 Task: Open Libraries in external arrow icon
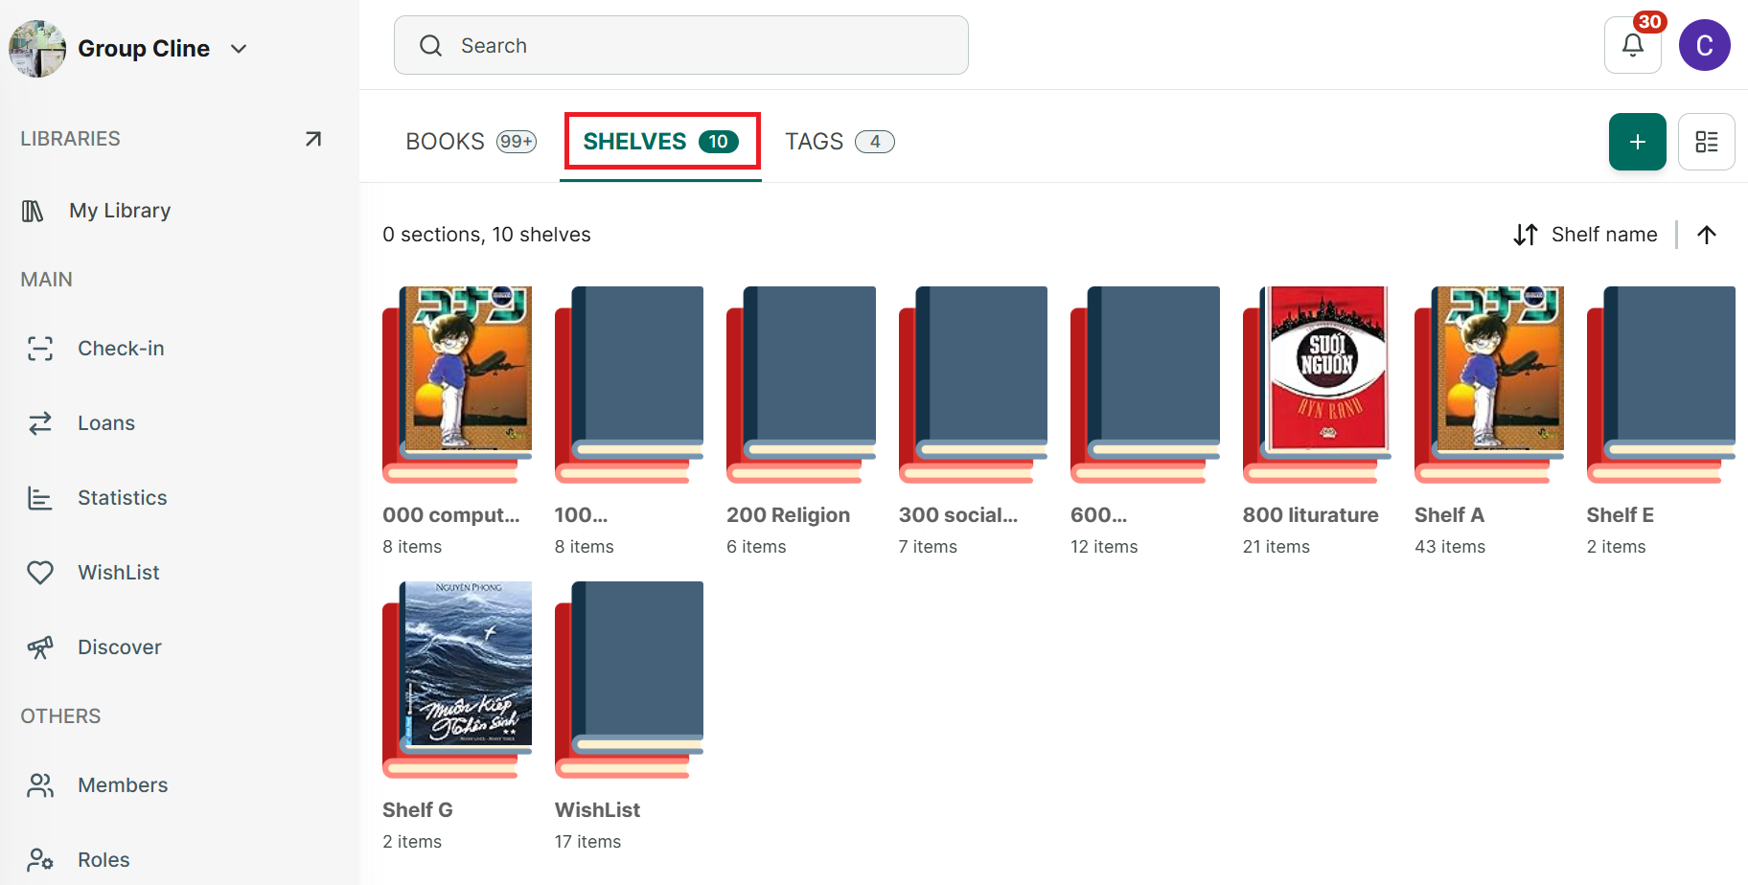coord(313,139)
